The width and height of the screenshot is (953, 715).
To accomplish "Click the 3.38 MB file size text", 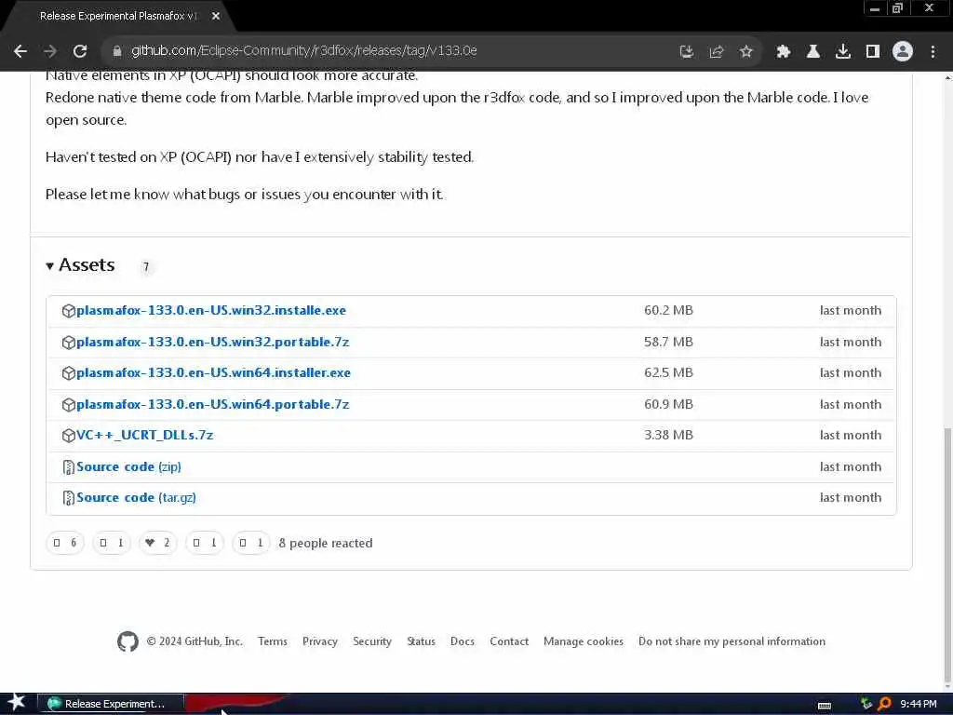I will coord(668,436).
